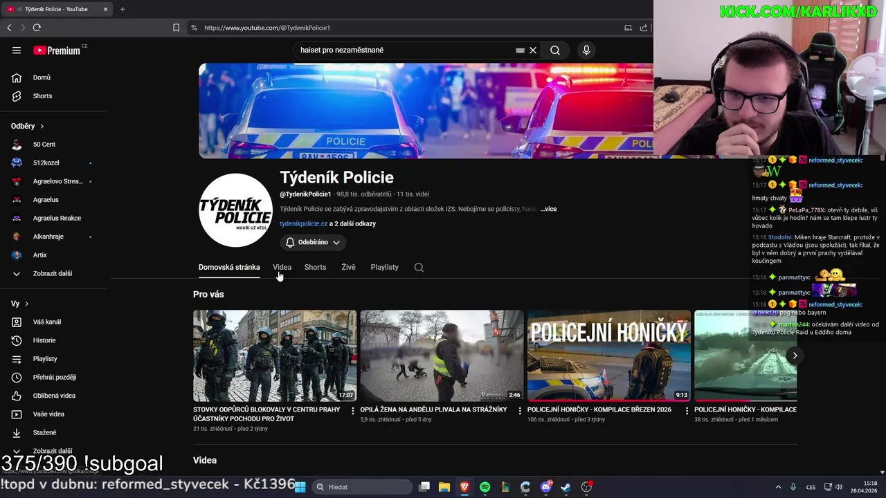The image size is (886, 498).
Task: Expand Odběry section chevron
Action: click(42, 127)
